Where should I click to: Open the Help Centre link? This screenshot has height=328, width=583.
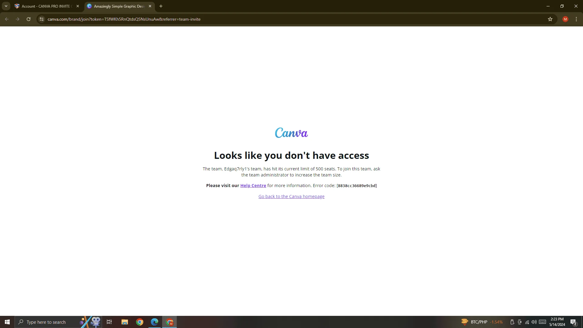coord(253,186)
